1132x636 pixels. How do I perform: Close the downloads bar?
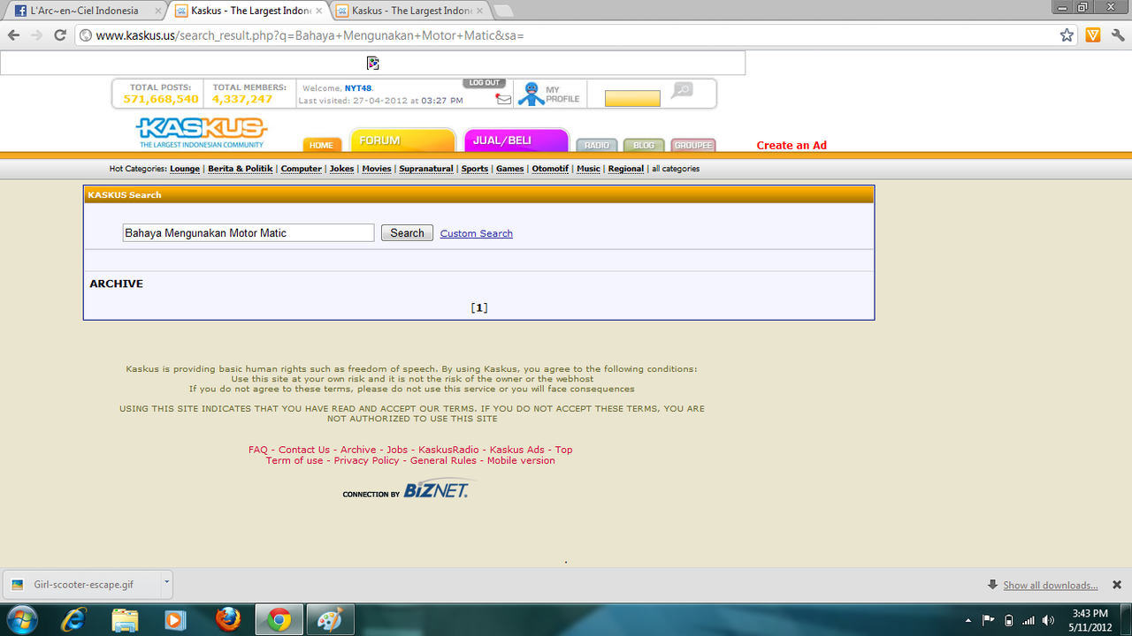1117,585
